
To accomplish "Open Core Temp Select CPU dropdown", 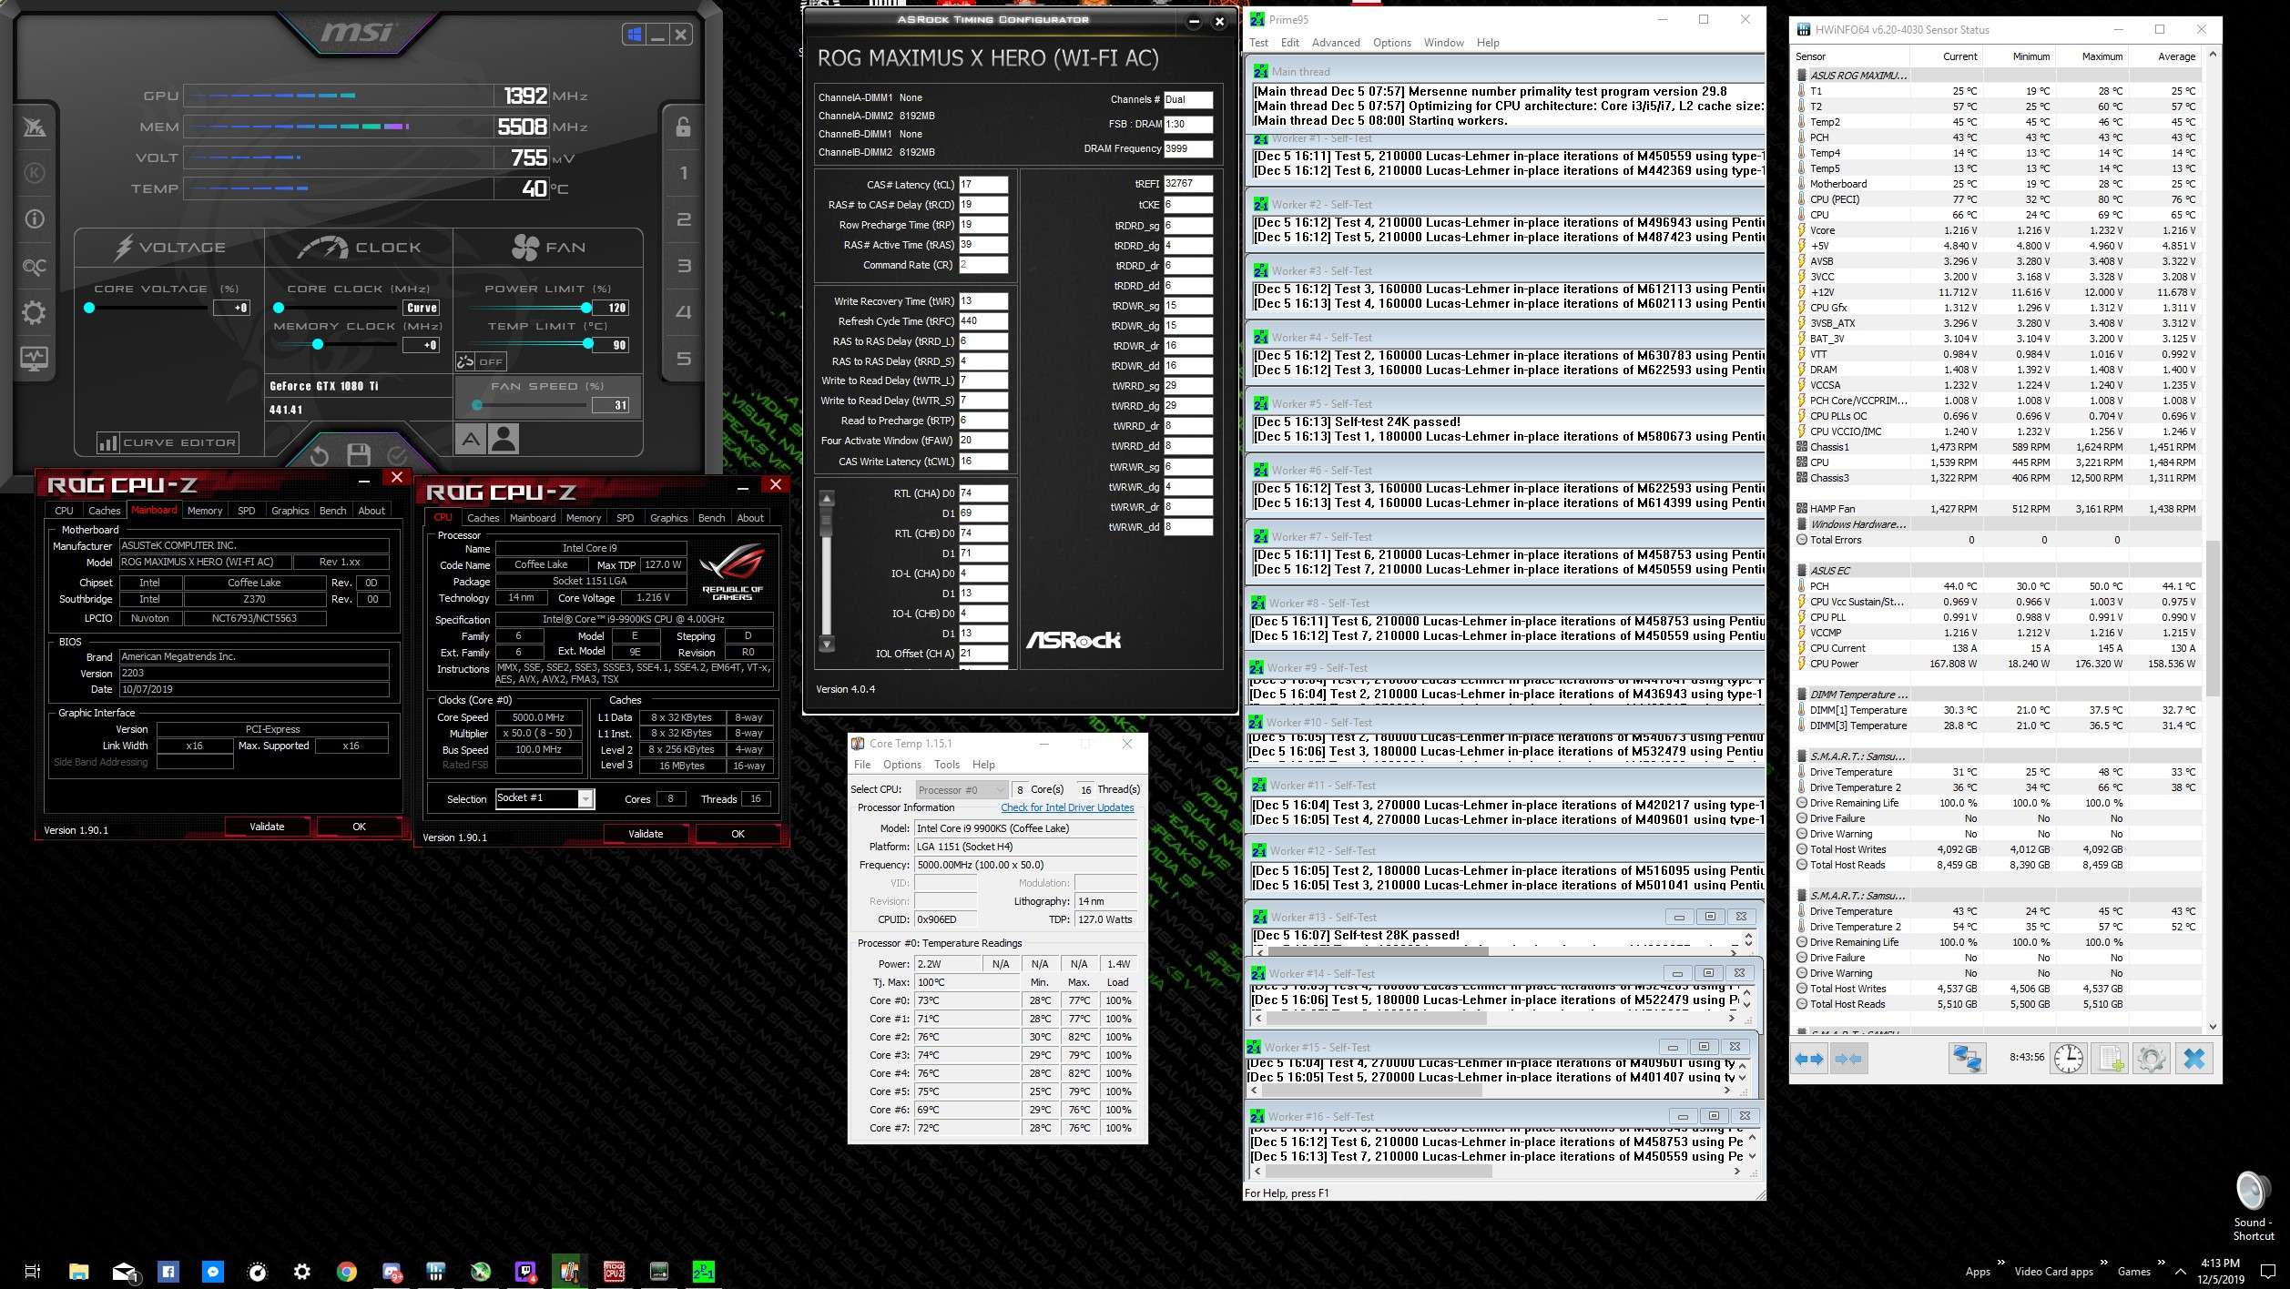I will [962, 789].
